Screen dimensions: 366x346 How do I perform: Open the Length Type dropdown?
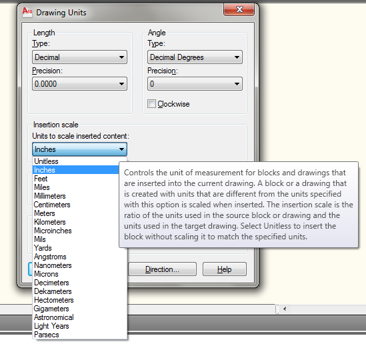(x=79, y=57)
